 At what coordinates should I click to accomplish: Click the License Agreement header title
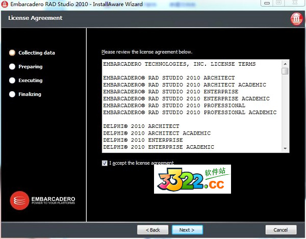[35, 18]
